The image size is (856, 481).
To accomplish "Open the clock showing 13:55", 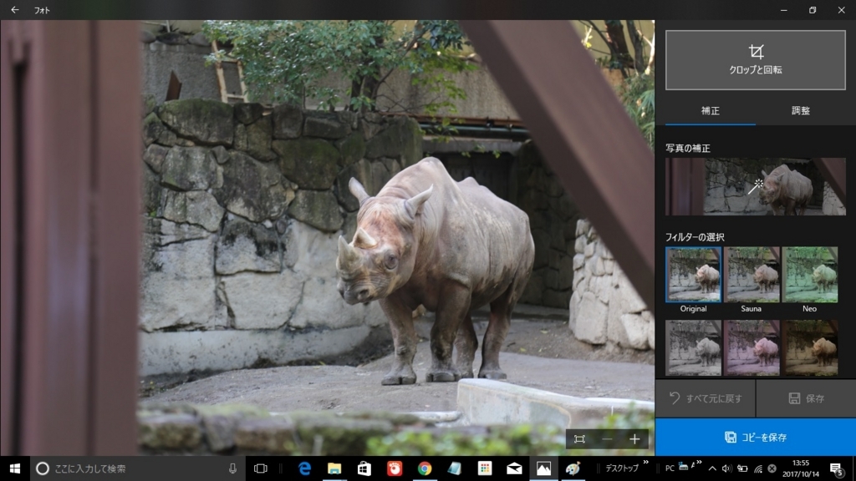I will pyautogui.click(x=801, y=468).
